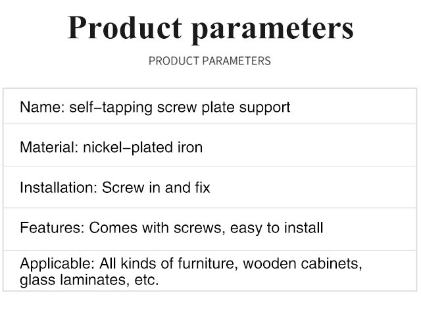The height and width of the screenshot is (310, 421).
Task: Select the "Installation:" label
Action: pos(58,188)
